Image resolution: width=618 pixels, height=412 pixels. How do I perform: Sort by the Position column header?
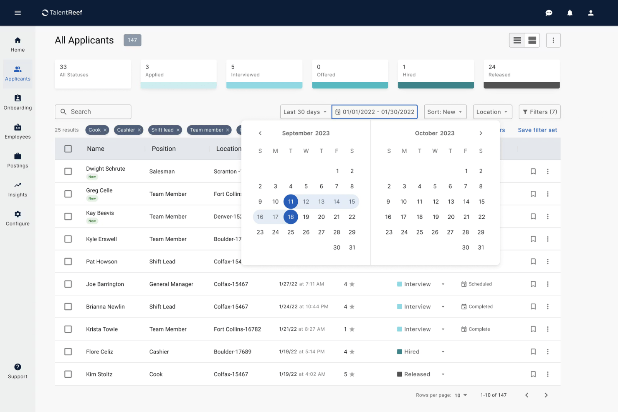[164, 149]
